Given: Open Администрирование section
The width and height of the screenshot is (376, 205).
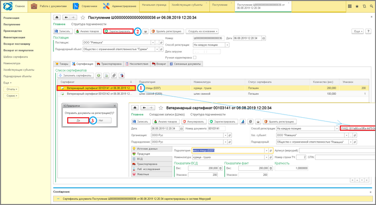Looking at the screenshot, I should [119, 6].
